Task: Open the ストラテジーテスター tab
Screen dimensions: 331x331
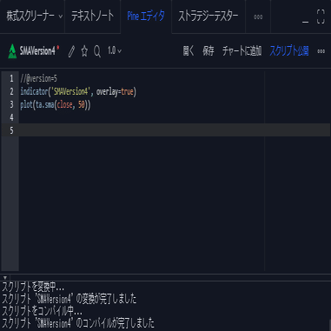Action: (209, 17)
